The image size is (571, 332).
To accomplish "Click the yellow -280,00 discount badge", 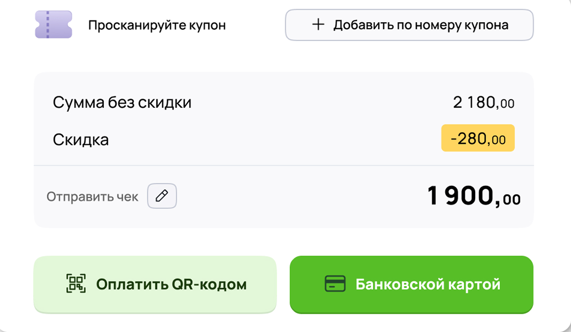I will click(x=478, y=138).
